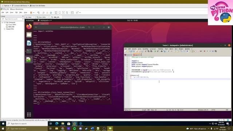Switch to SDN_VM tab

(56, 17)
